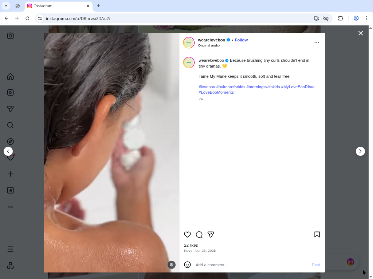Open the #haircareforkids hashtag link

[231, 87]
